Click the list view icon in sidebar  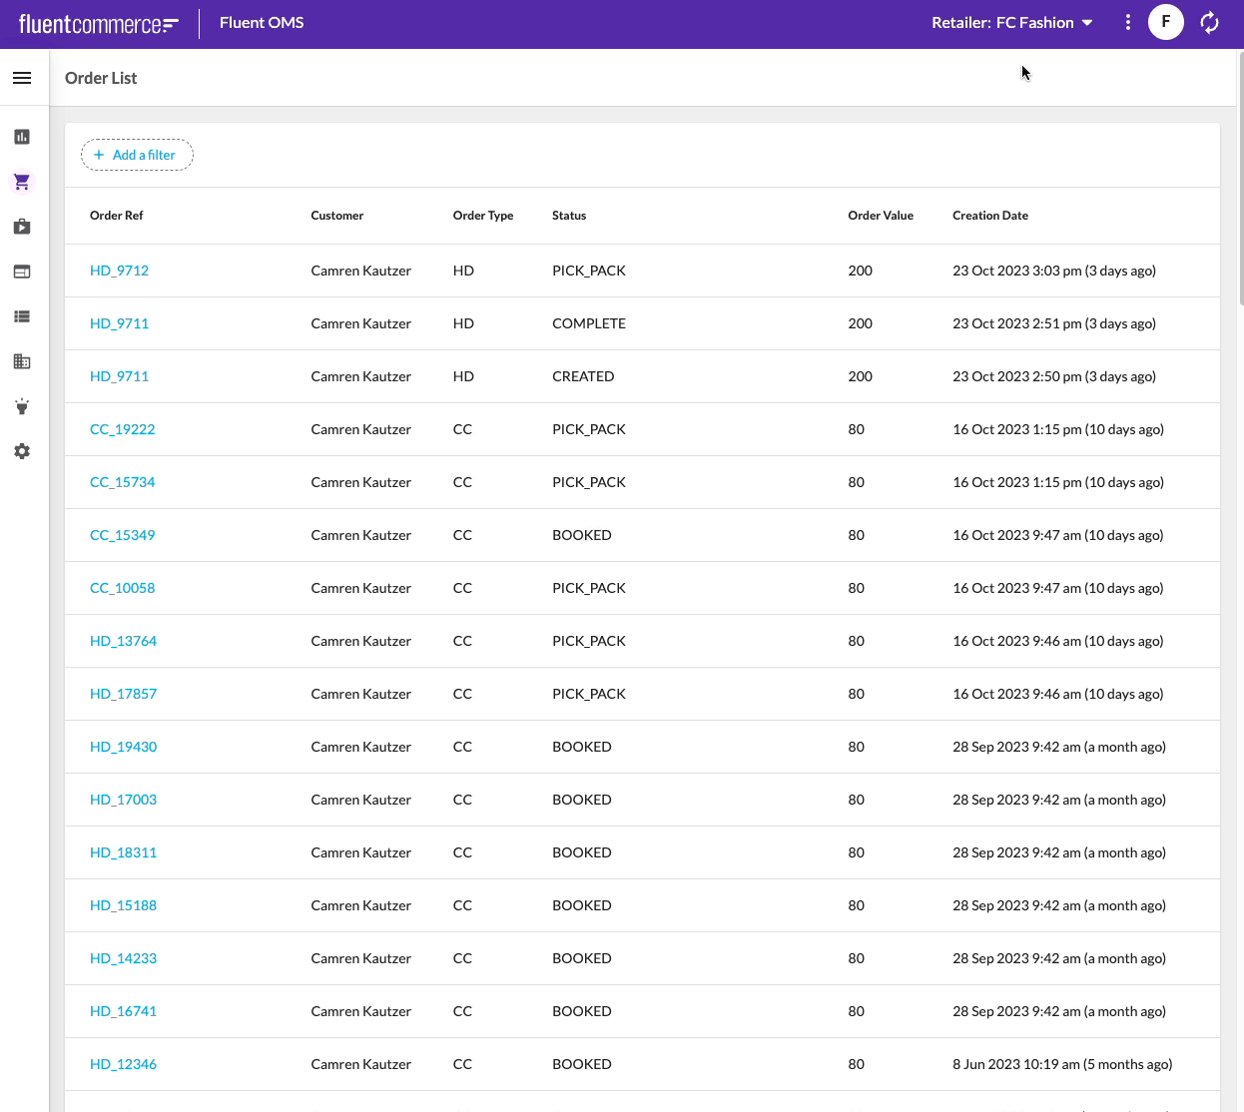click(22, 316)
